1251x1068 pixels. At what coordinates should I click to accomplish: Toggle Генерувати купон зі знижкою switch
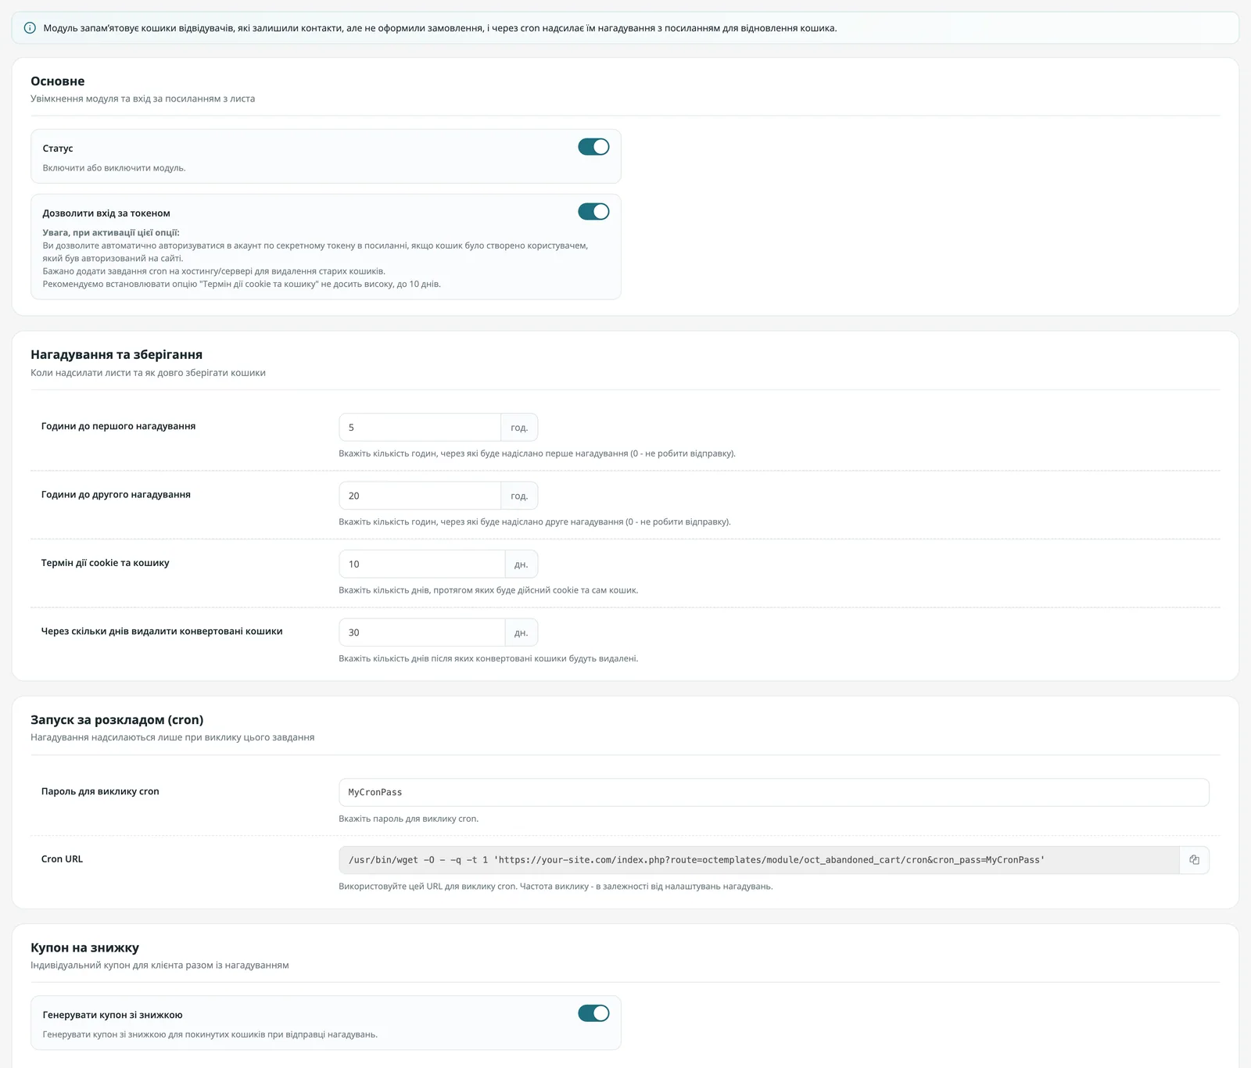point(593,1013)
